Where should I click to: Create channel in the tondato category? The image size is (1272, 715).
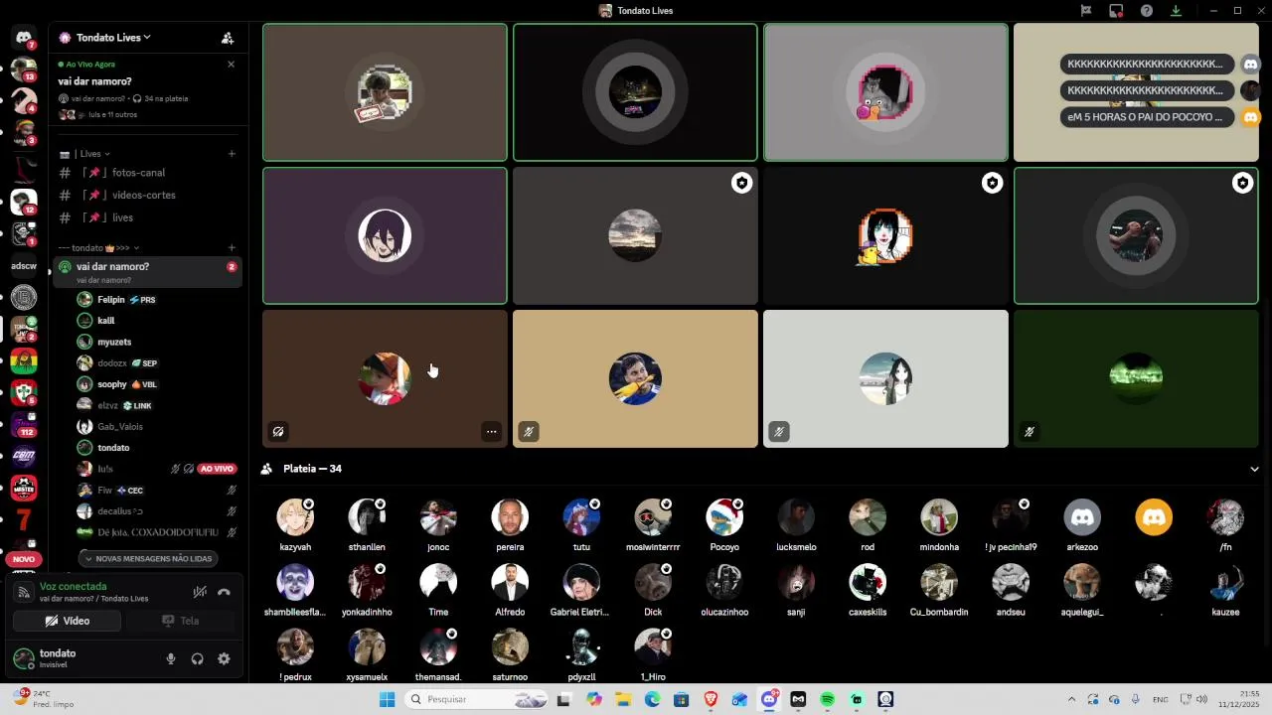232,247
